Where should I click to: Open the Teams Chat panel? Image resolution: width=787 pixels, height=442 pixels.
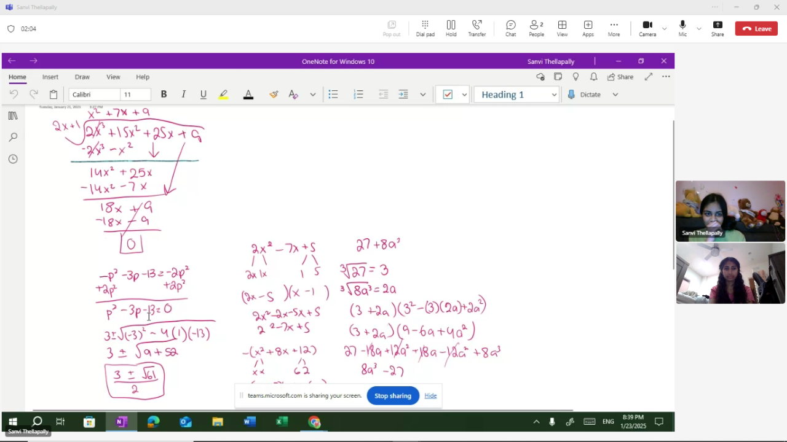point(511,28)
